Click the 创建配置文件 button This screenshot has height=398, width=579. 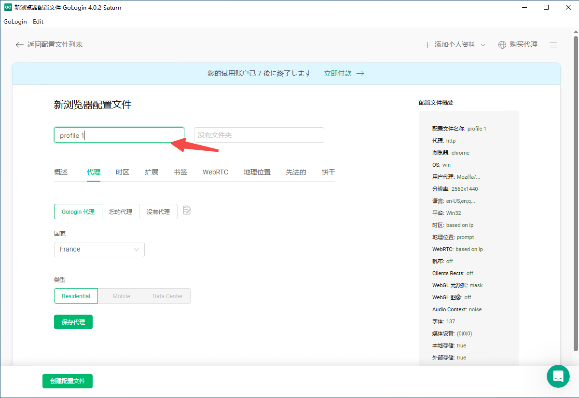click(x=68, y=381)
